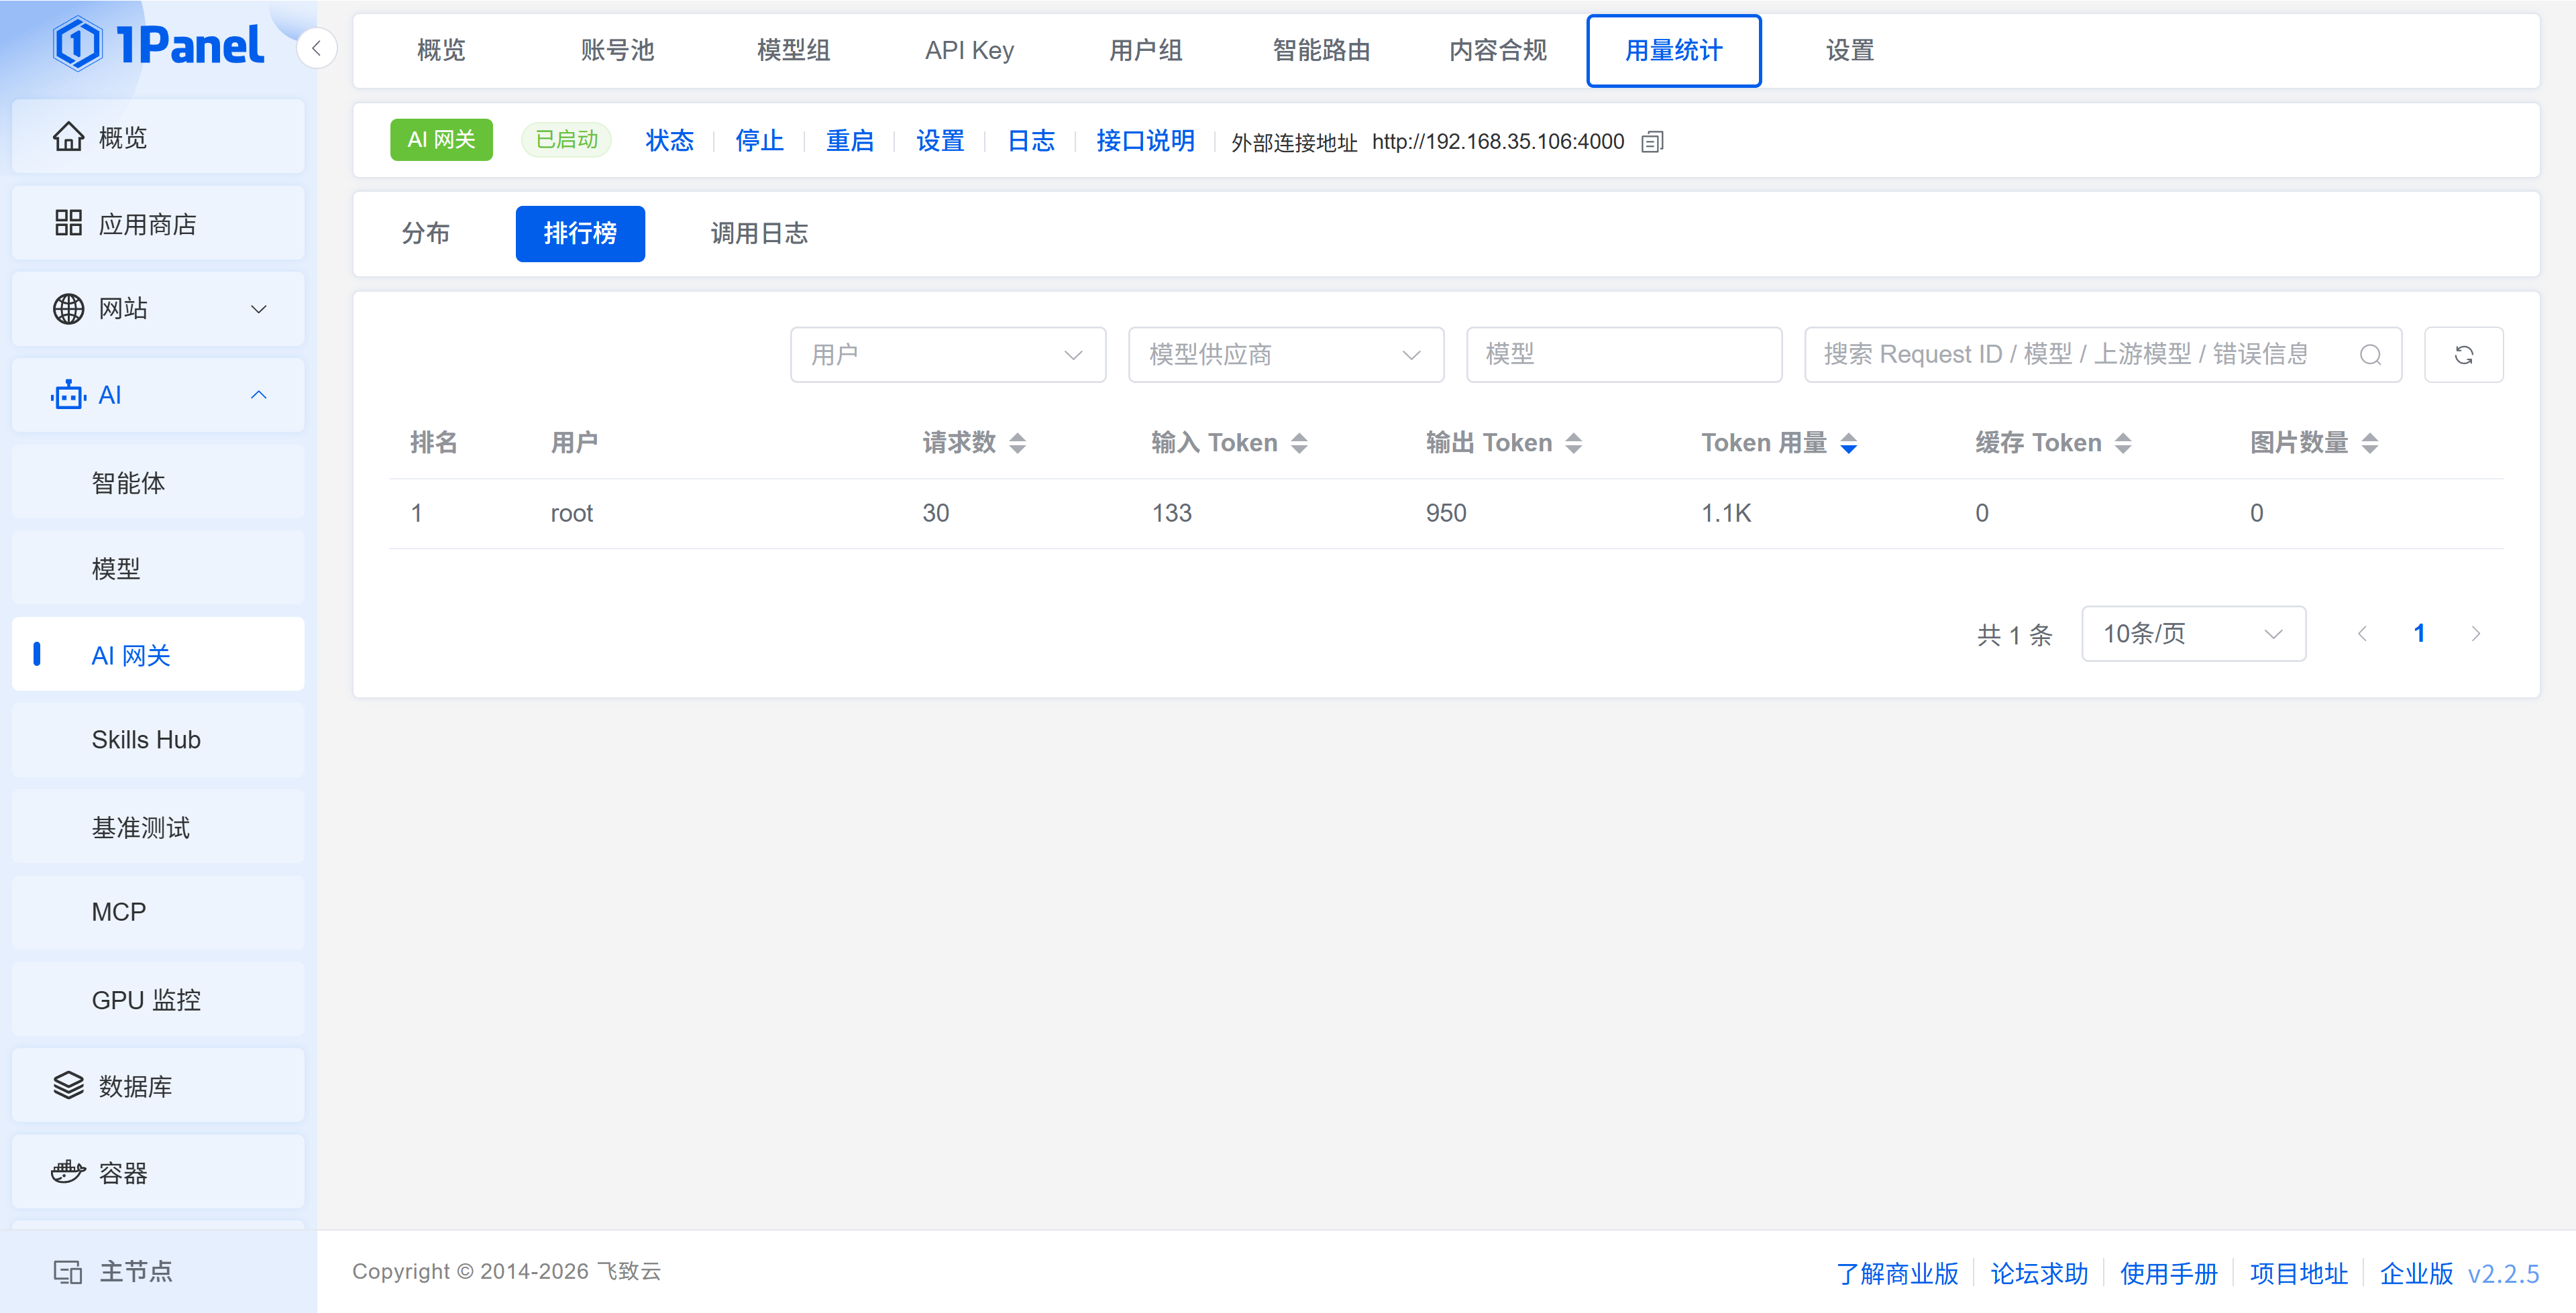Click the green AI 网关 tag
Viewport: 2576px width, 1313px height.
[x=441, y=140]
